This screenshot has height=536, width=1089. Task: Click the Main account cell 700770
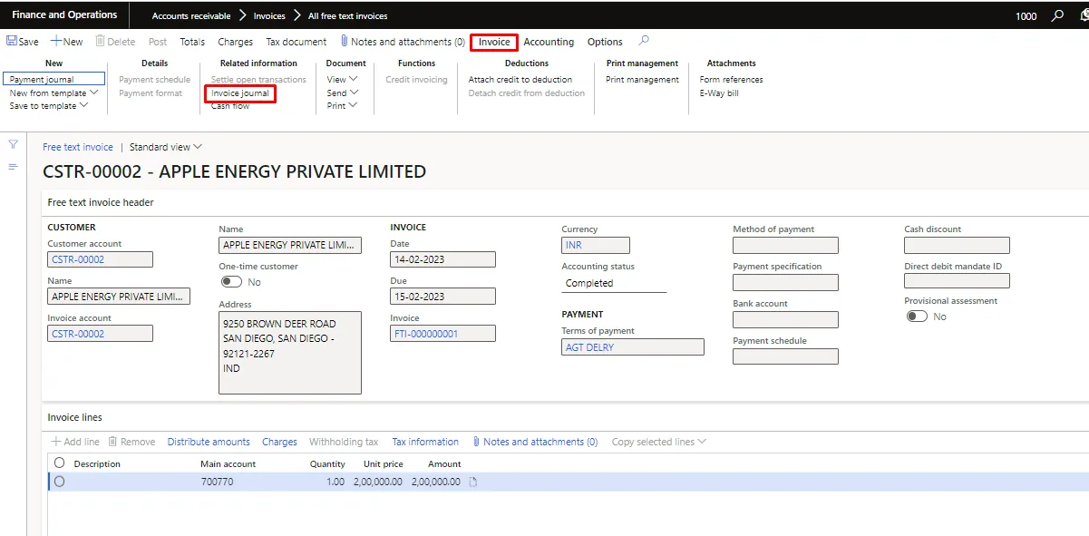(x=217, y=482)
